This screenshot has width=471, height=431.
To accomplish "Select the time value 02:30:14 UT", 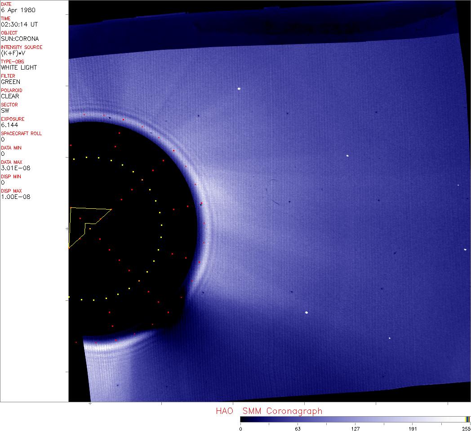I will click(x=19, y=24).
